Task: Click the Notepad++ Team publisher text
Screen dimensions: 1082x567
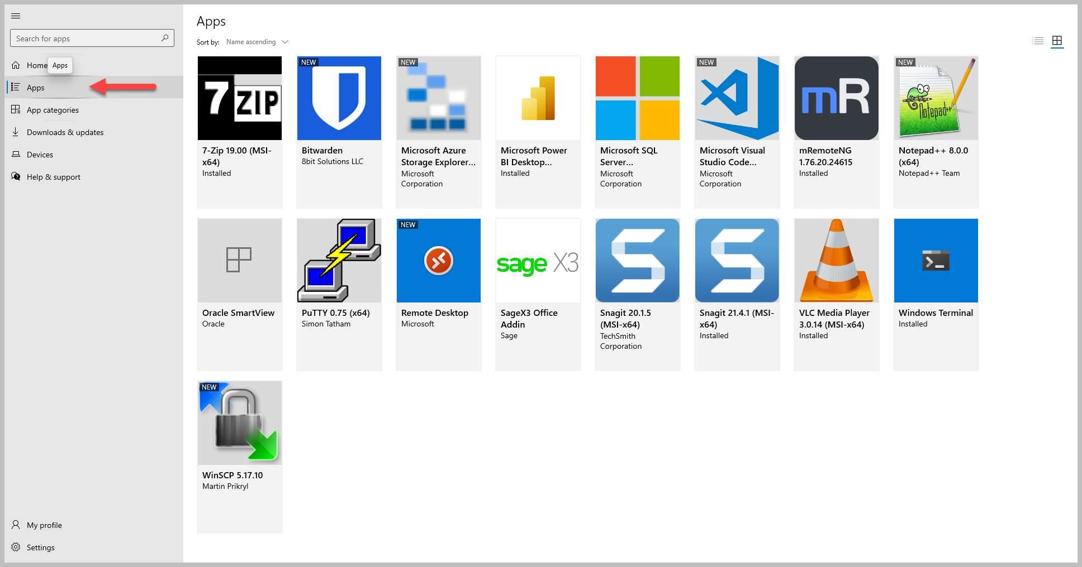Action: point(929,174)
